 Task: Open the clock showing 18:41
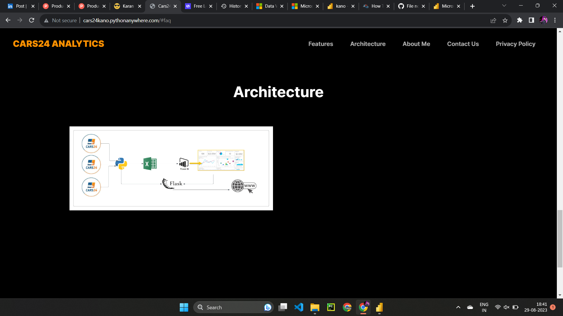(536, 307)
